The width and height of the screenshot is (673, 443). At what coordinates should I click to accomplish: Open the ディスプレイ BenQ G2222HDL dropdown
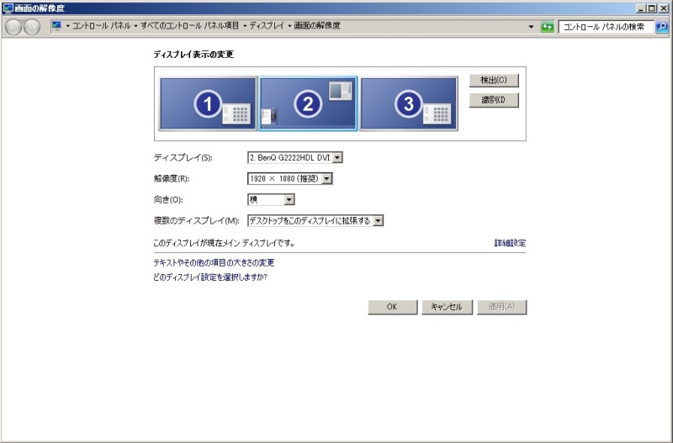[296, 157]
